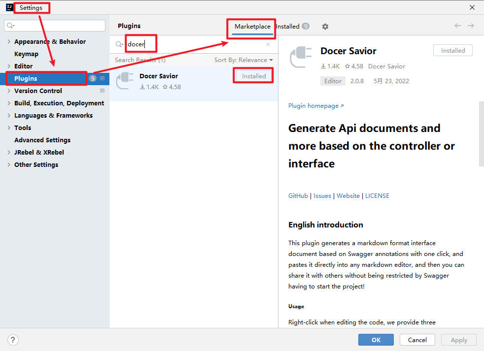The image size is (484, 351).
Task: Select Advanced Settings in the tree
Action: click(x=42, y=140)
